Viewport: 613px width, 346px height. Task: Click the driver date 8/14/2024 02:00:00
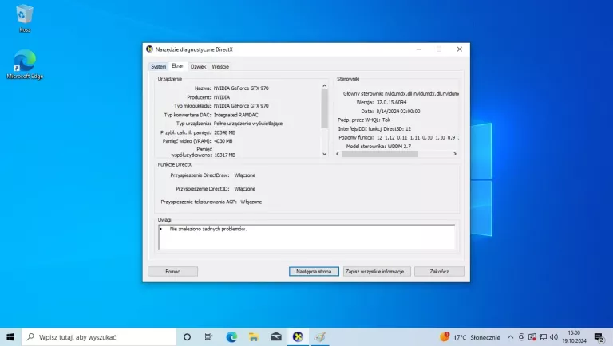click(398, 112)
